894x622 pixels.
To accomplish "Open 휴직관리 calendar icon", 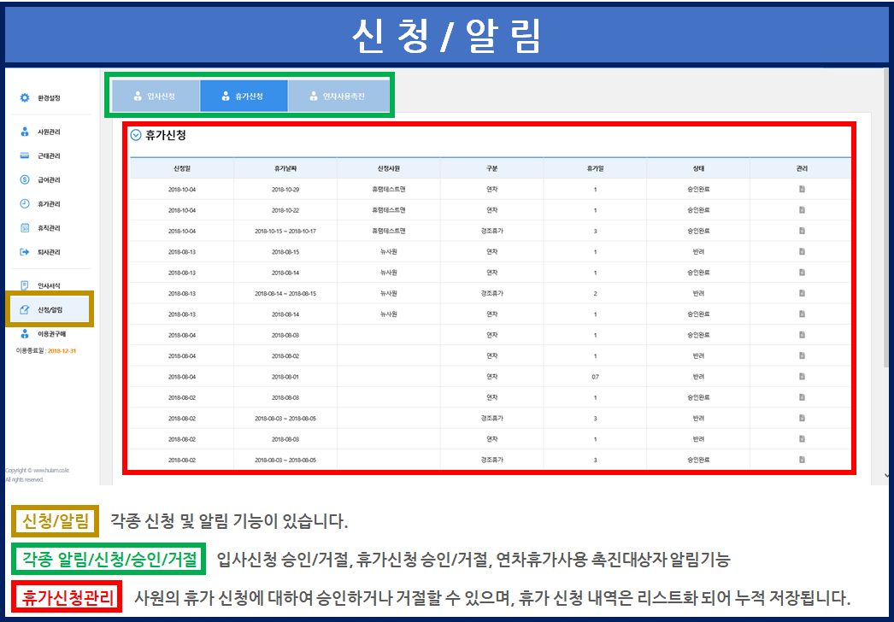I will coord(25,228).
